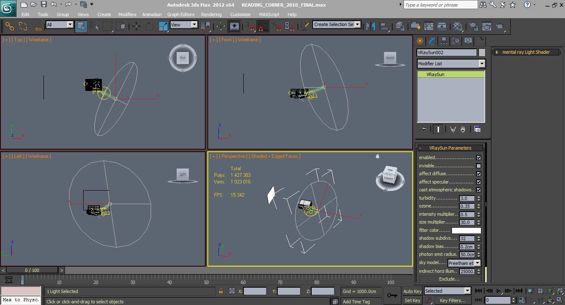Click the Select and Link tool

pos(10,26)
